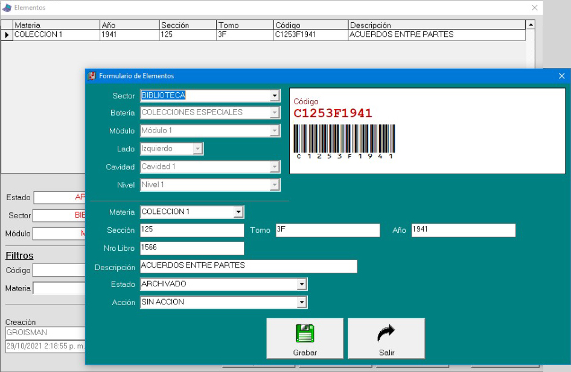571x372 pixels.
Task: Click the Sección column header in grid
Action: point(188,25)
